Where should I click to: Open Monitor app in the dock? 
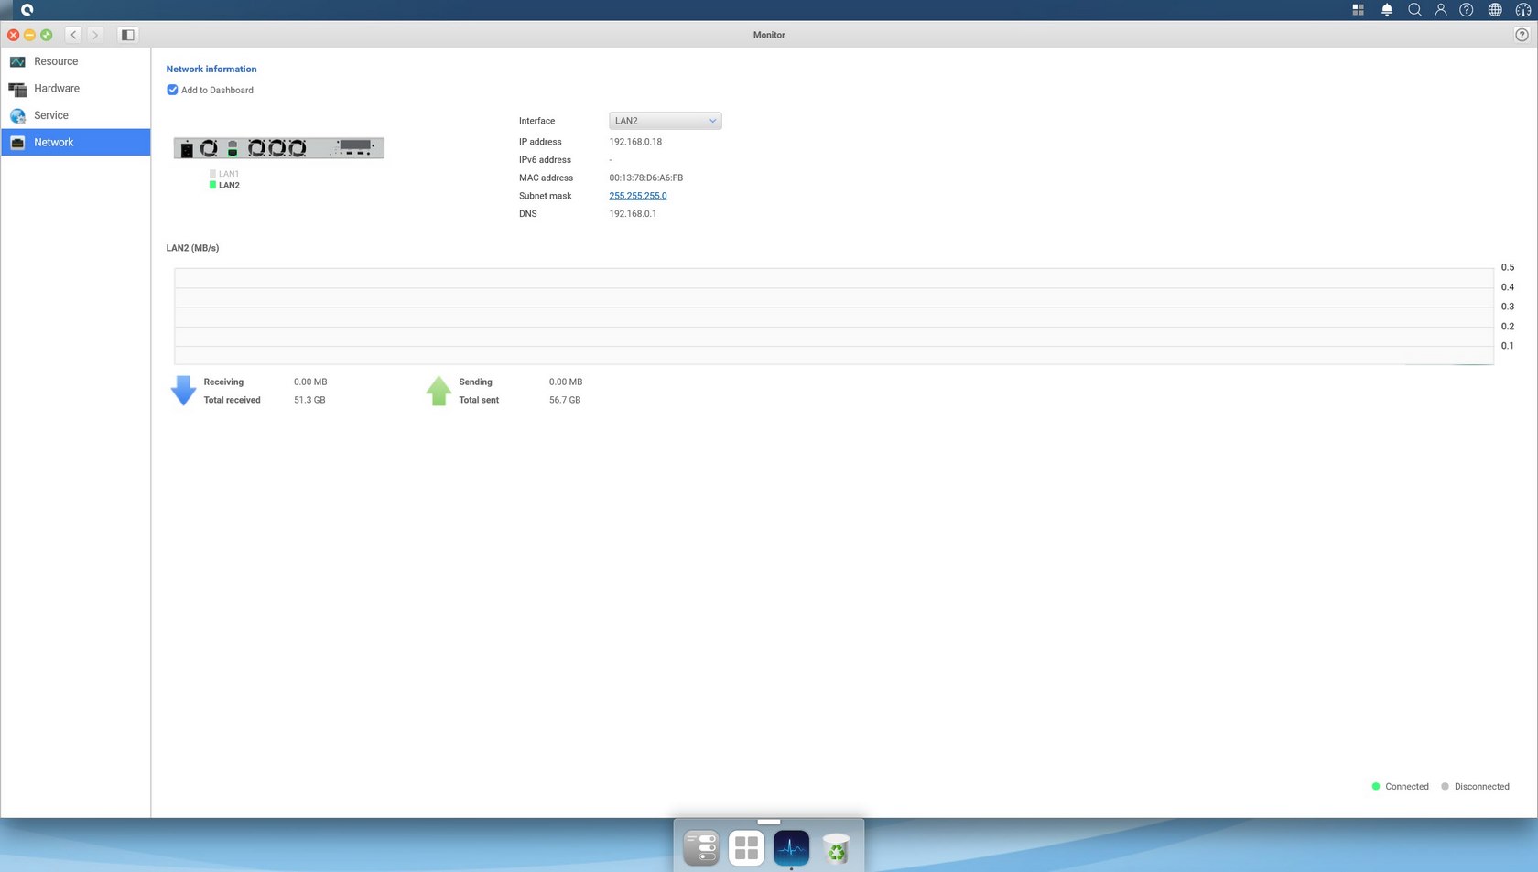791,848
